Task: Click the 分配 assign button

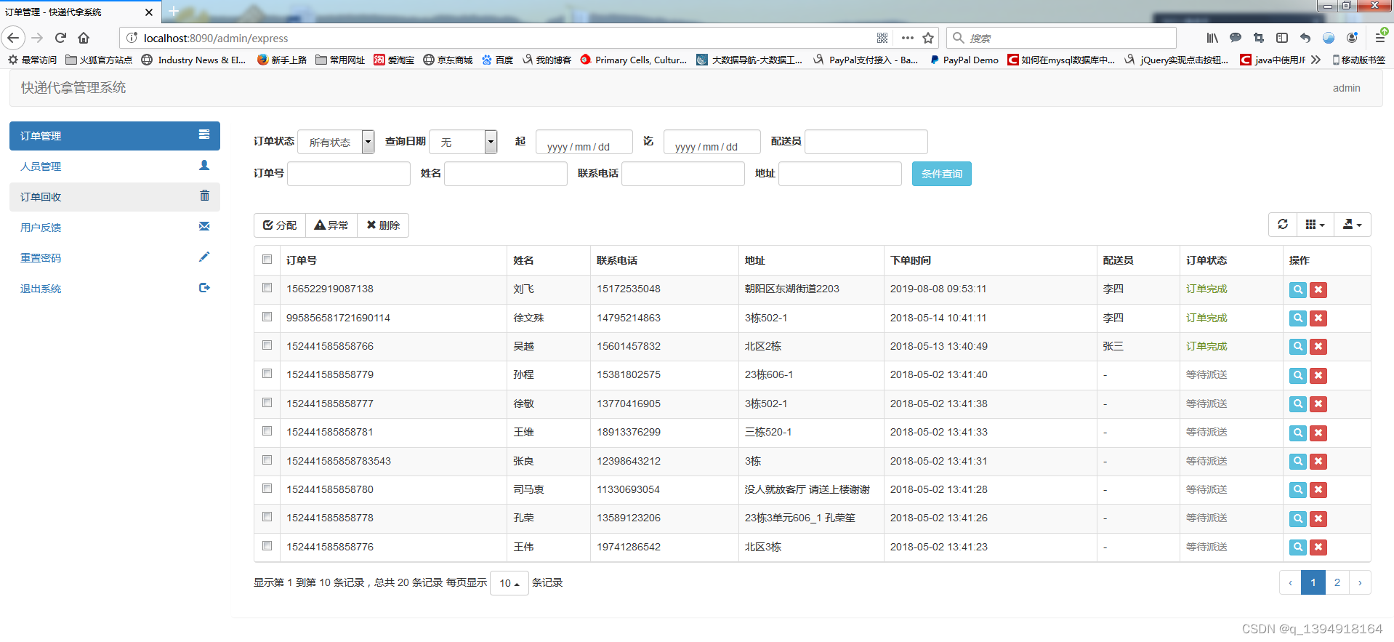Action: point(280,225)
